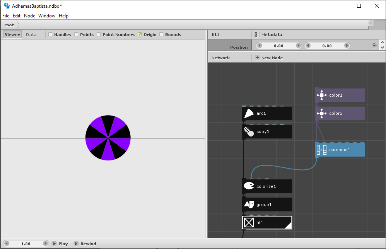Viewport: 386px width, 249px height.
Task: Click the colorize1 node palette icon
Action: (249, 186)
